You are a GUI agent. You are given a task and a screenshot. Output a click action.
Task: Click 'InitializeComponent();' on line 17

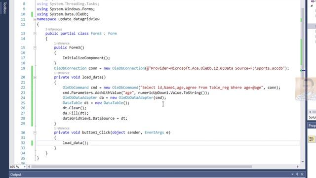click(86, 58)
